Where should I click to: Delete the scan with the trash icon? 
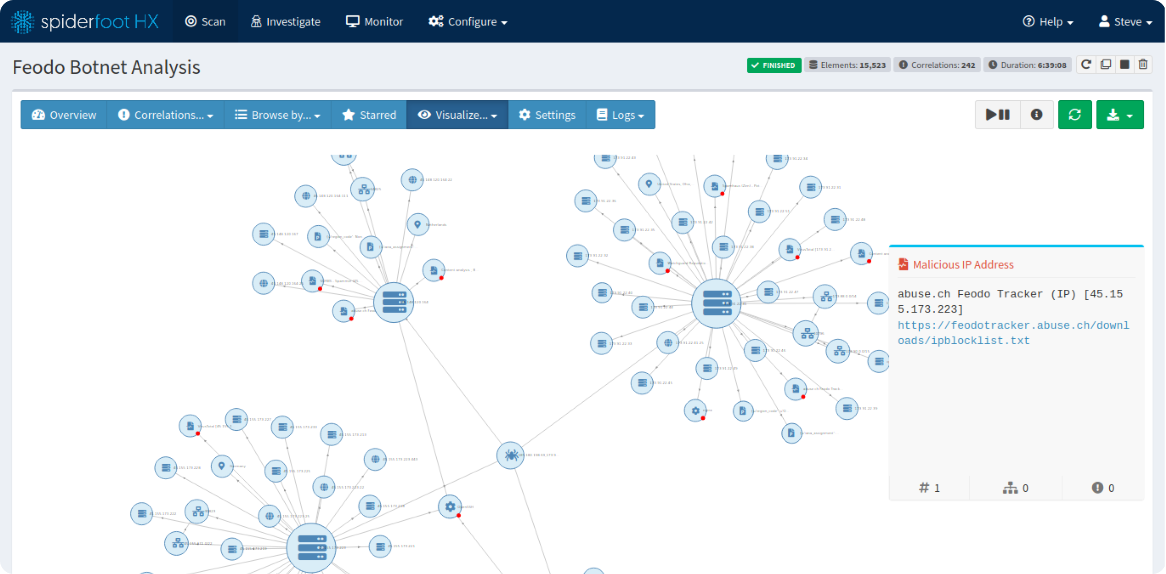[1143, 65]
